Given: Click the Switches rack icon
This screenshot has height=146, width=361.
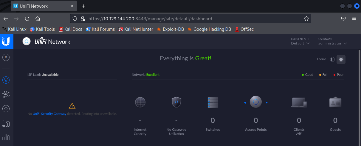Looking at the screenshot, I should pyautogui.click(x=213, y=102).
